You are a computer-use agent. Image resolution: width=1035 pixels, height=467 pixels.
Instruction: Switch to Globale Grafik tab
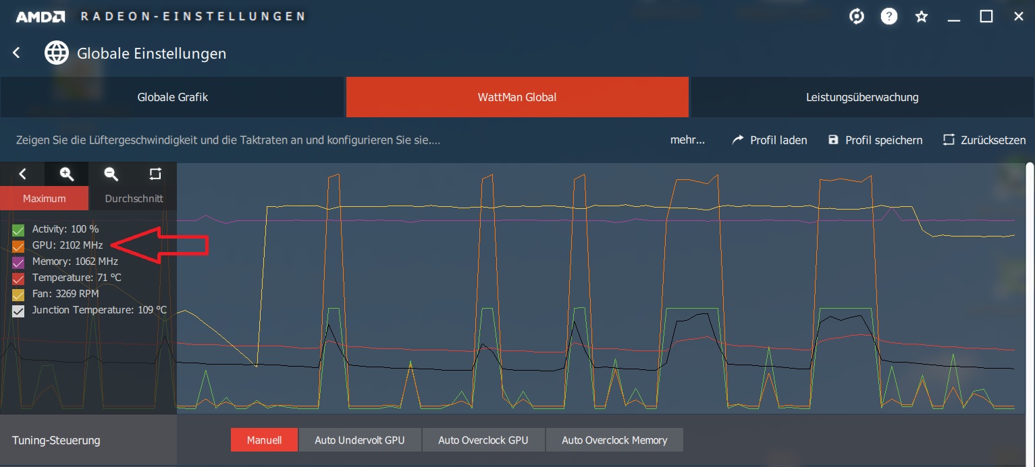(172, 97)
